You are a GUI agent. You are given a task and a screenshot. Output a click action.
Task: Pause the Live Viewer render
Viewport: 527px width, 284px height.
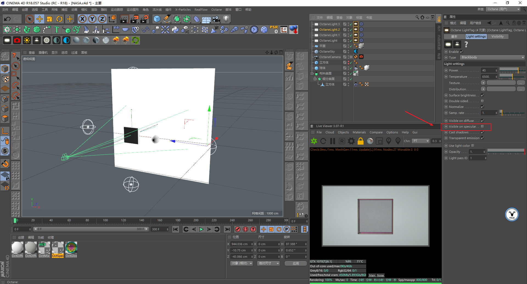pos(333,141)
